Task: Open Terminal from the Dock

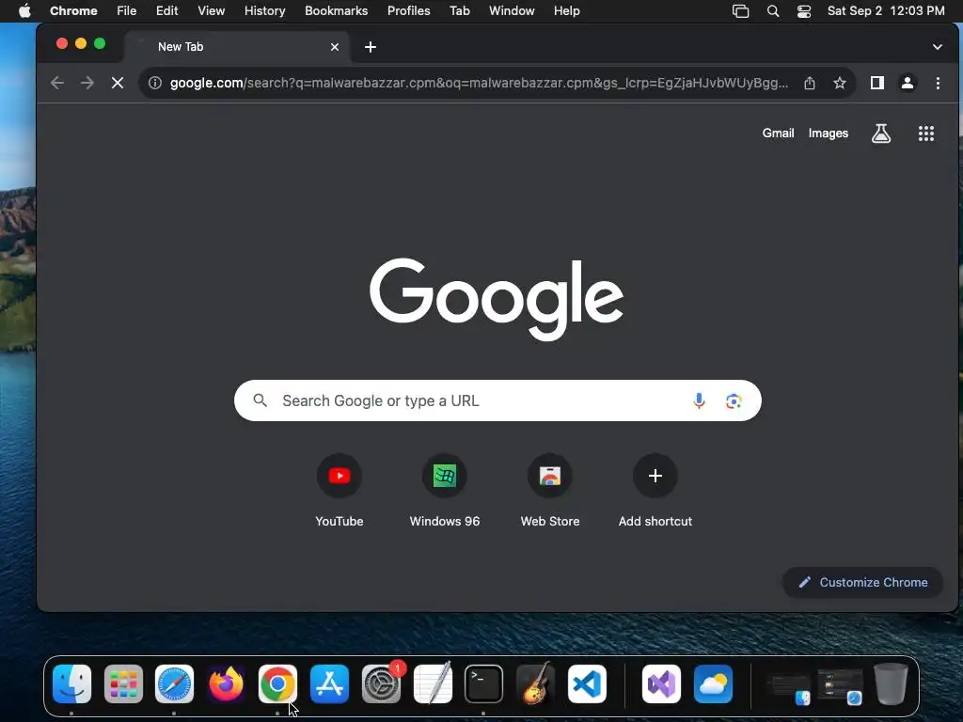Action: click(x=484, y=684)
